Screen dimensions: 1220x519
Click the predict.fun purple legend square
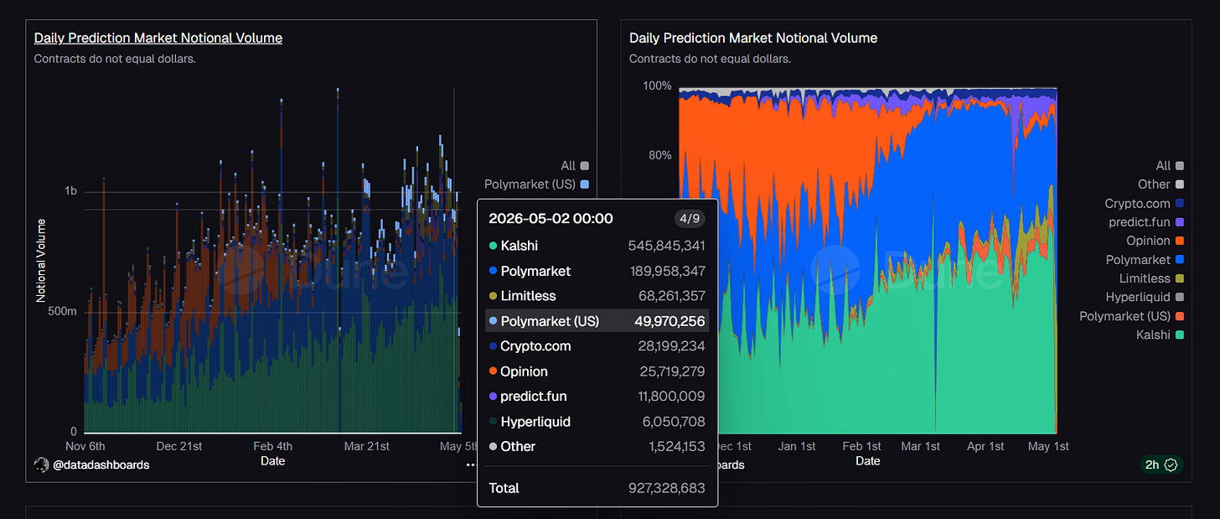tap(1180, 222)
